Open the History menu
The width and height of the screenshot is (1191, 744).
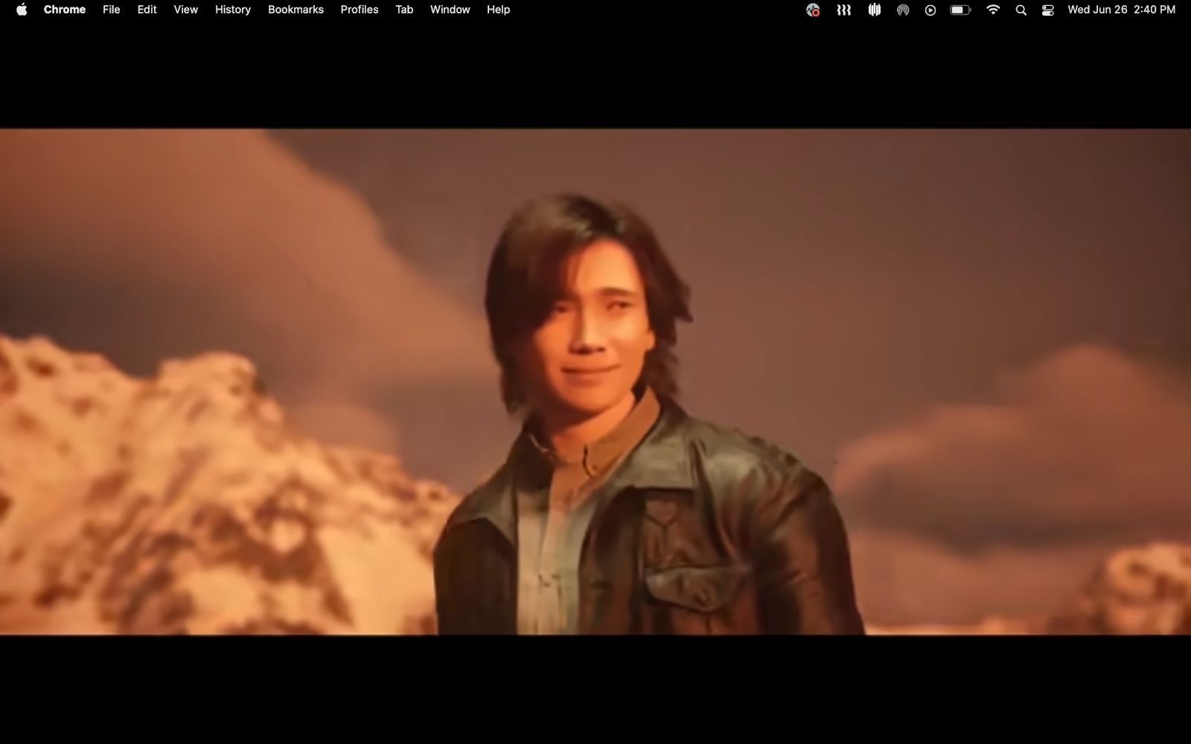[232, 10]
